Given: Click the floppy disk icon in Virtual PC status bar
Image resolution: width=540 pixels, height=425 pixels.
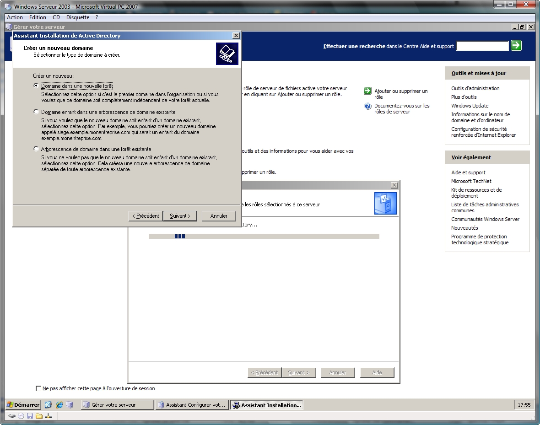Looking at the screenshot, I should click(30, 416).
